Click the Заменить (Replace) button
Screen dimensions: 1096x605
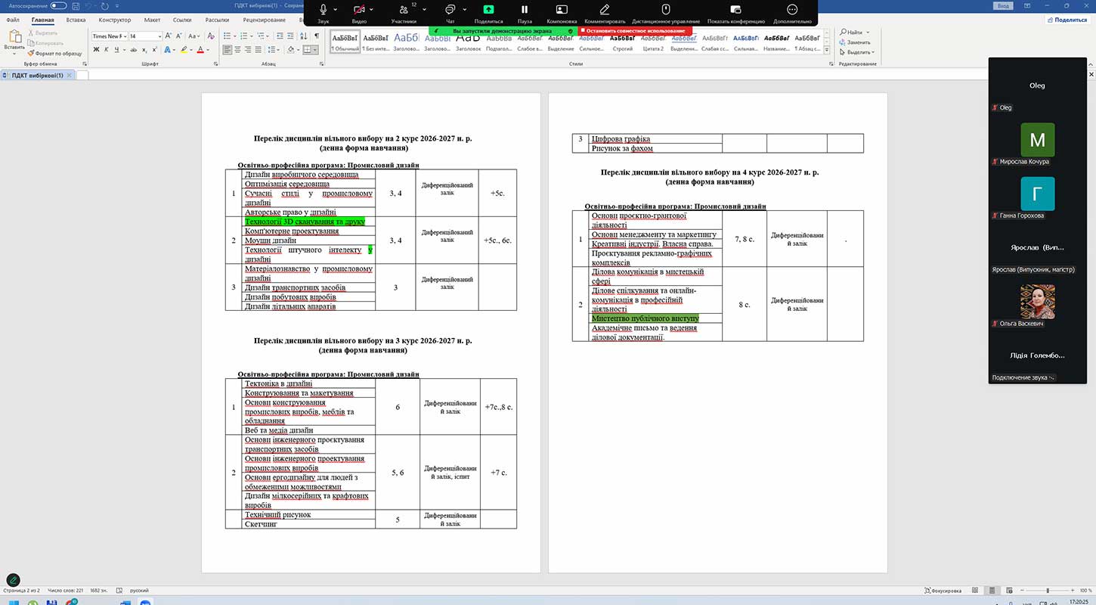tap(858, 42)
